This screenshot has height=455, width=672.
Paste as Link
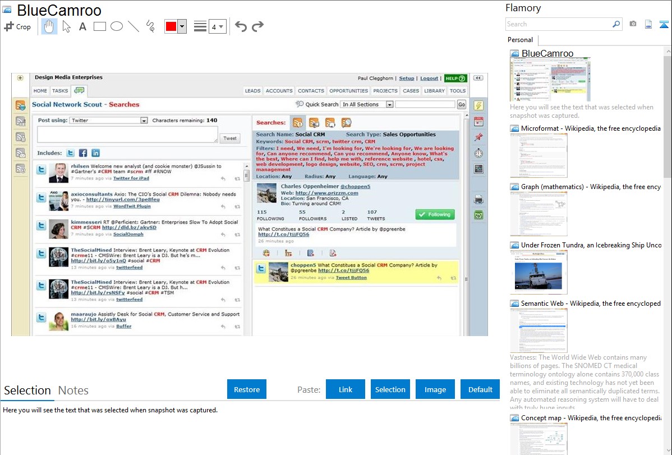(x=346, y=389)
